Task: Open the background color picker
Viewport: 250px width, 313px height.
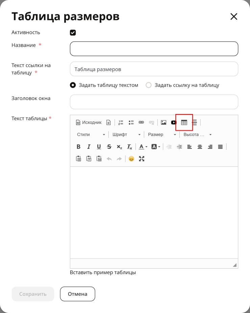Action: pos(156,147)
